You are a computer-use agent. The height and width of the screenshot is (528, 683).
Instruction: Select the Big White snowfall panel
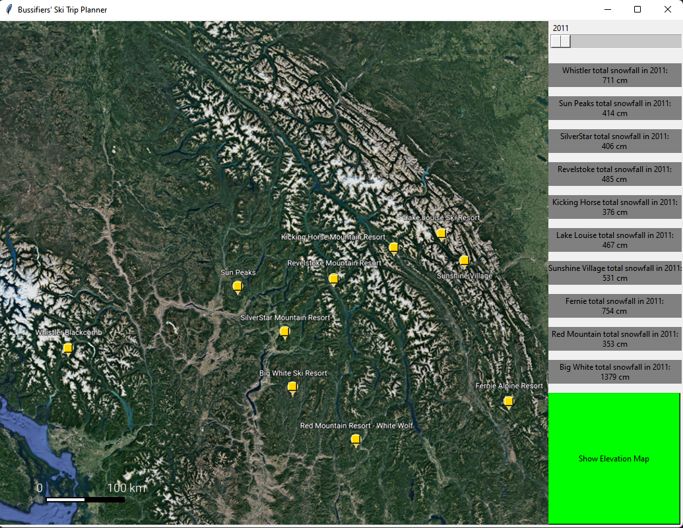(x=614, y=372)
